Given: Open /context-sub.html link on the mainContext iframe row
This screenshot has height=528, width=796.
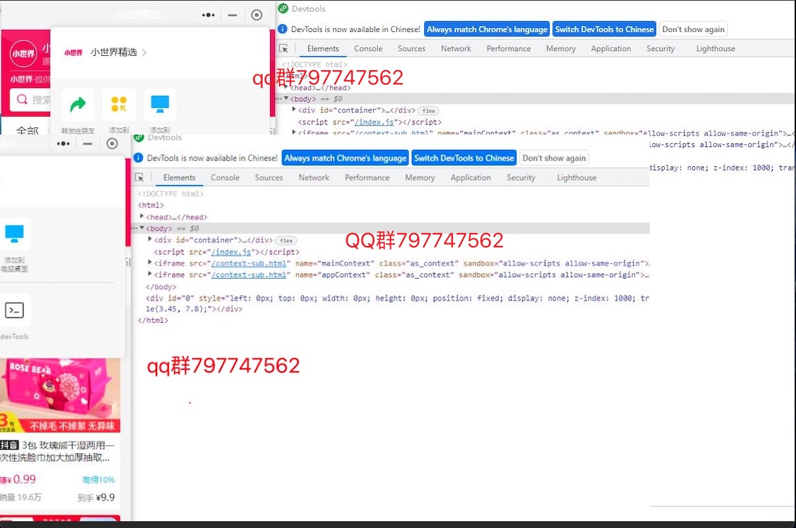Looking at the screenshot, I should 249,263.
